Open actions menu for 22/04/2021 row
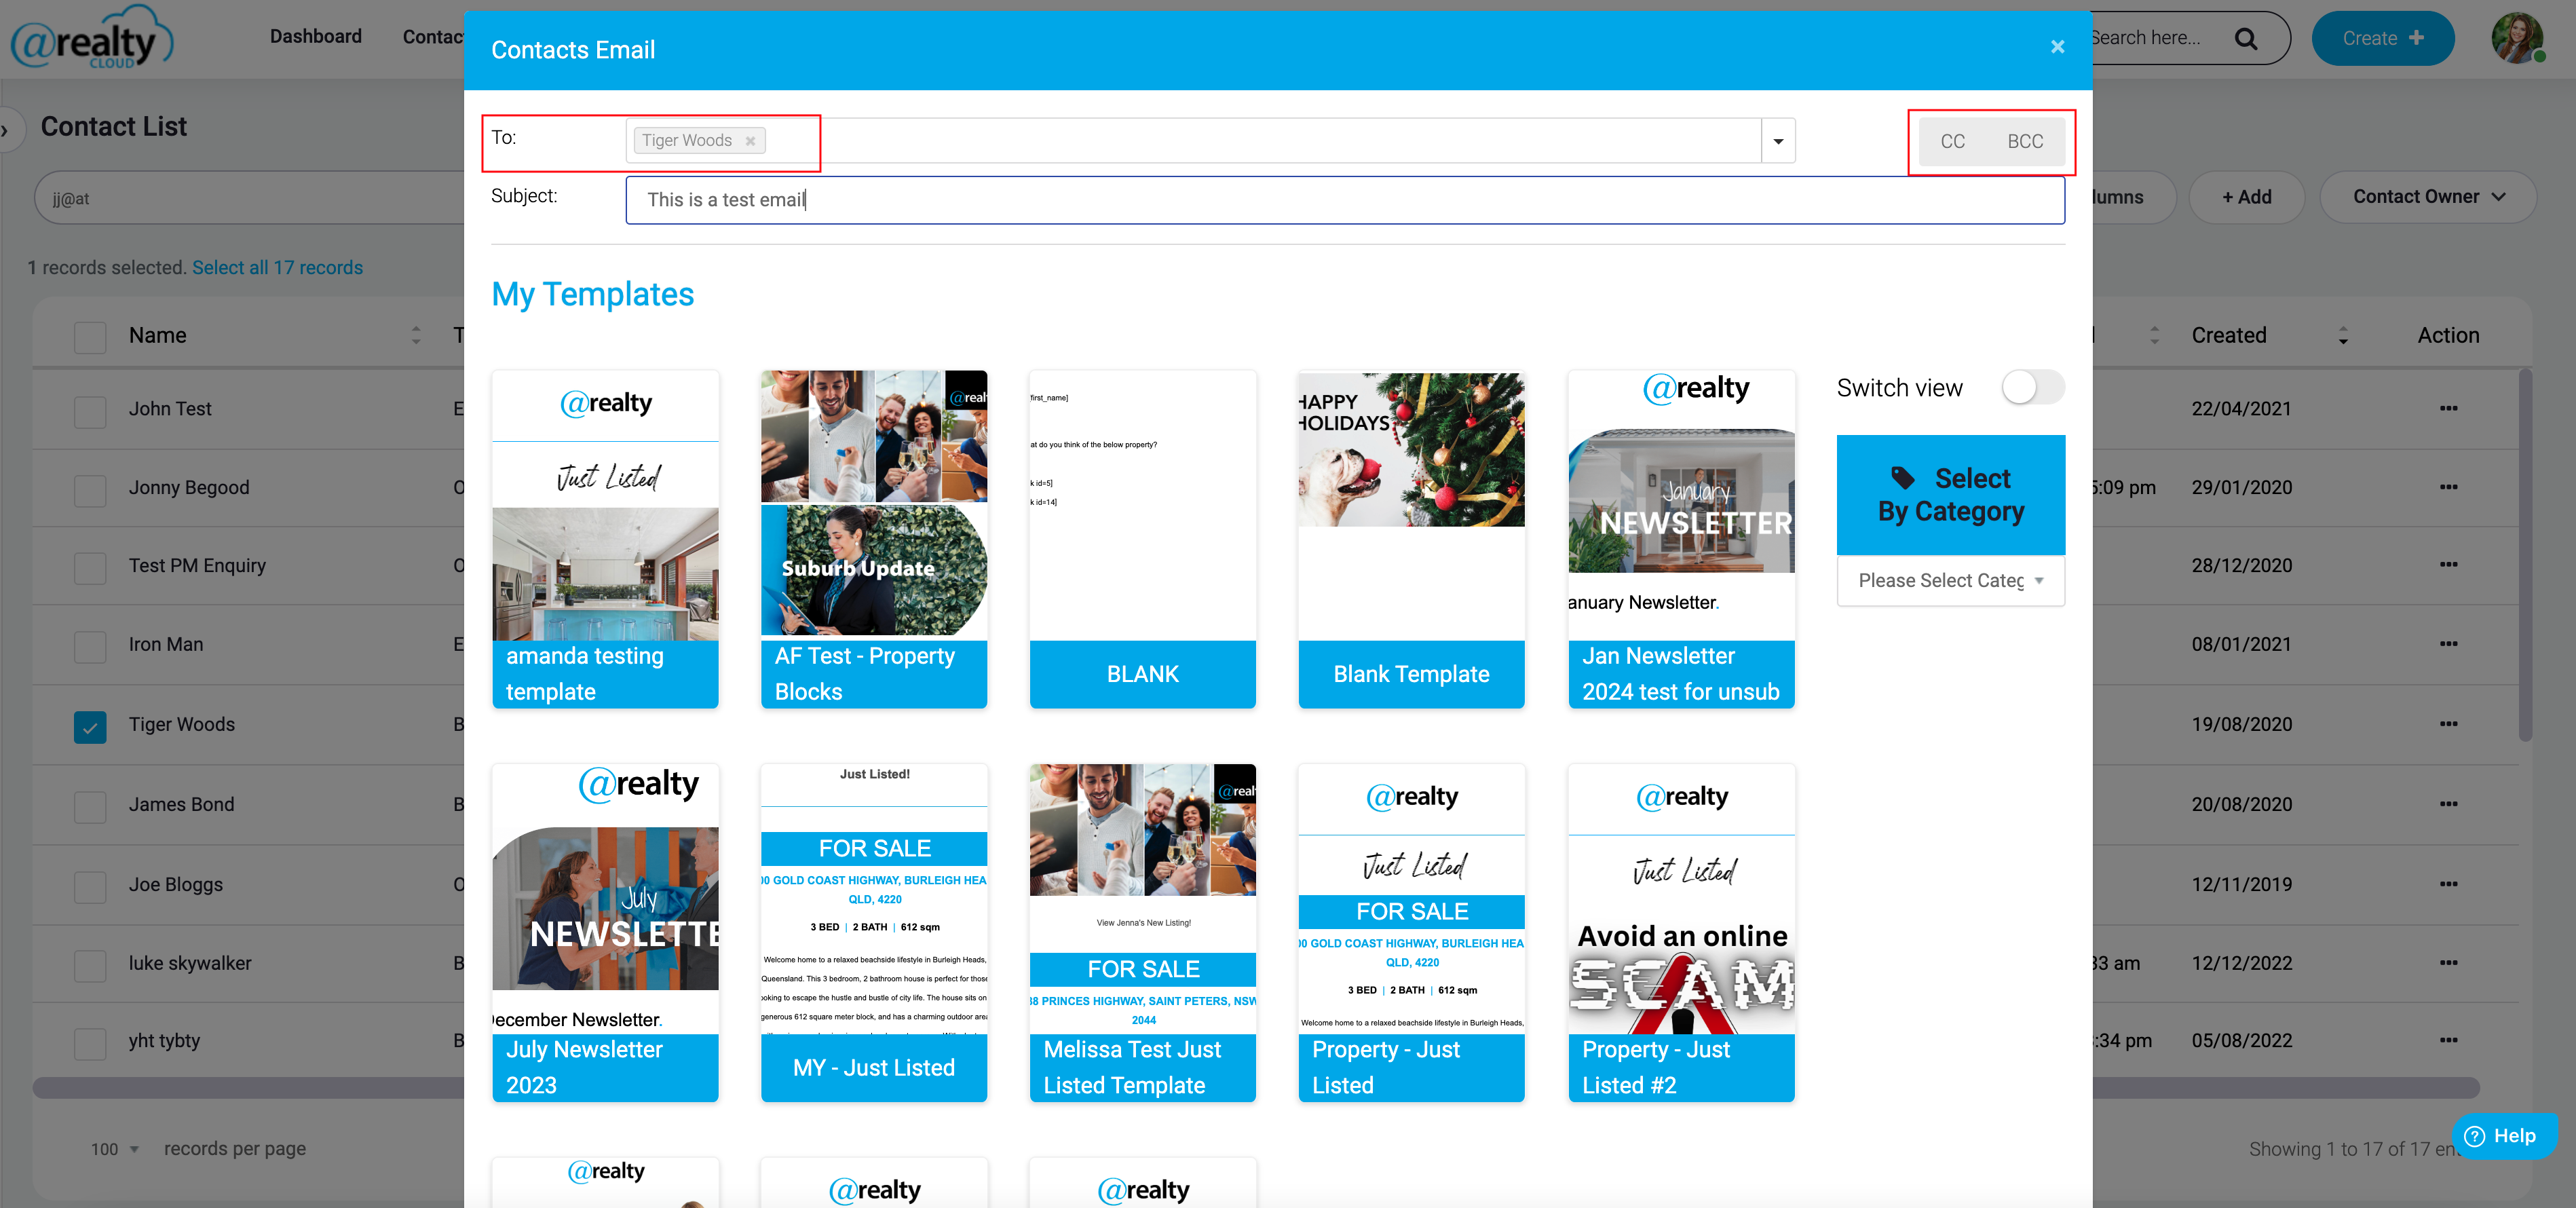Viewport: 2576px width, 1208px height. tap(2448, 408)
